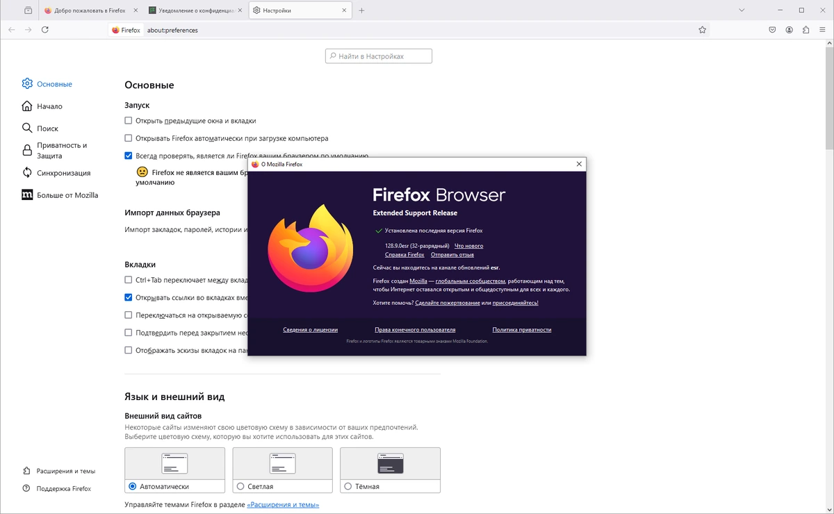
Task: Select the Автоматически color scheme radio
Action: [133, 486]
